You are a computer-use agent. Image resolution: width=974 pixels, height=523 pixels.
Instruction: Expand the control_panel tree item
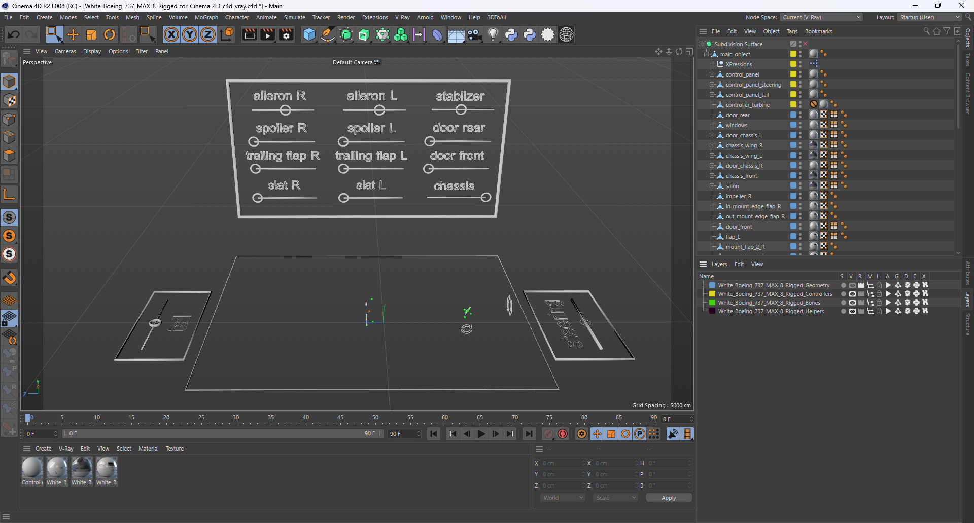click(x=712, y=74)
